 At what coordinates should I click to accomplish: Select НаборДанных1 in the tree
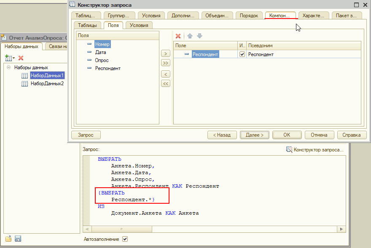click(47, 76)
